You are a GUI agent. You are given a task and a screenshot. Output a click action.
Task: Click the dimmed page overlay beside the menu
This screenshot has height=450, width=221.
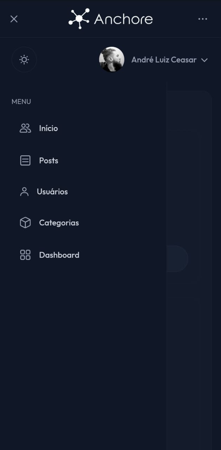[194, 267]
